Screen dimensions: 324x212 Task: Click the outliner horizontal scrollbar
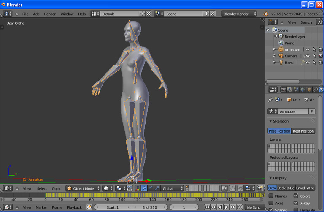pyautogui.click(x=283, y=81)
